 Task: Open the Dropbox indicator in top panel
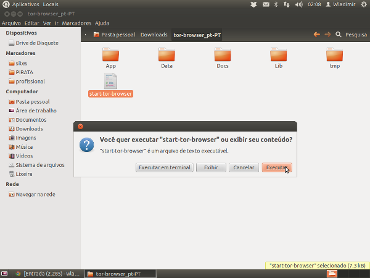[253, 4]
